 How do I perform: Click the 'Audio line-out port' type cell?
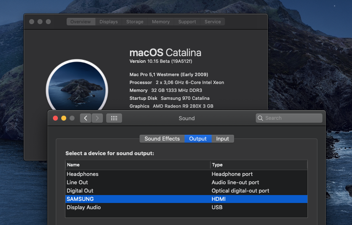point(235,183)
